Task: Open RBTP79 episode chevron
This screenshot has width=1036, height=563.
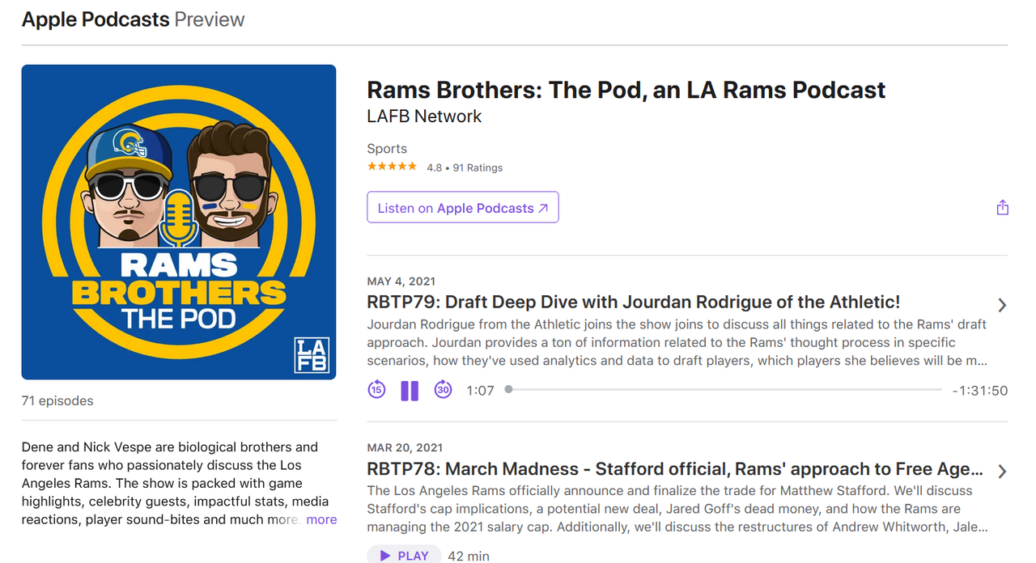Action: pyautogui.click(x=1002, y=305)
